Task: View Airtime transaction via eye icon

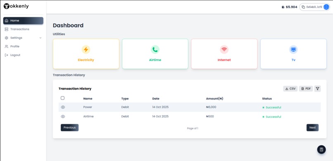Action: pos(63,117)
